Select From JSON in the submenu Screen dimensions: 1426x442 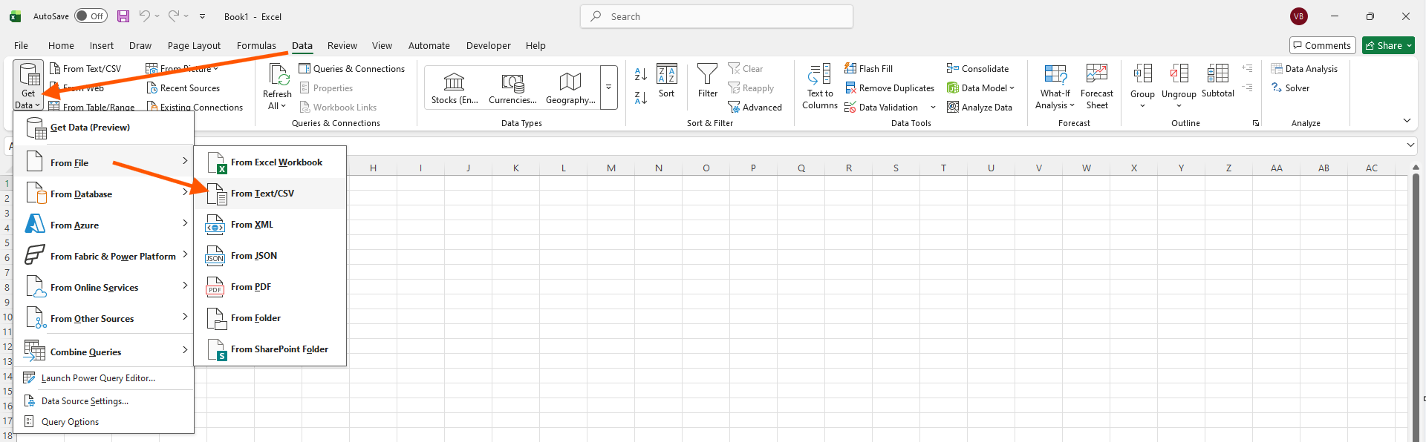pyautogui.click(x=254, y=256)
